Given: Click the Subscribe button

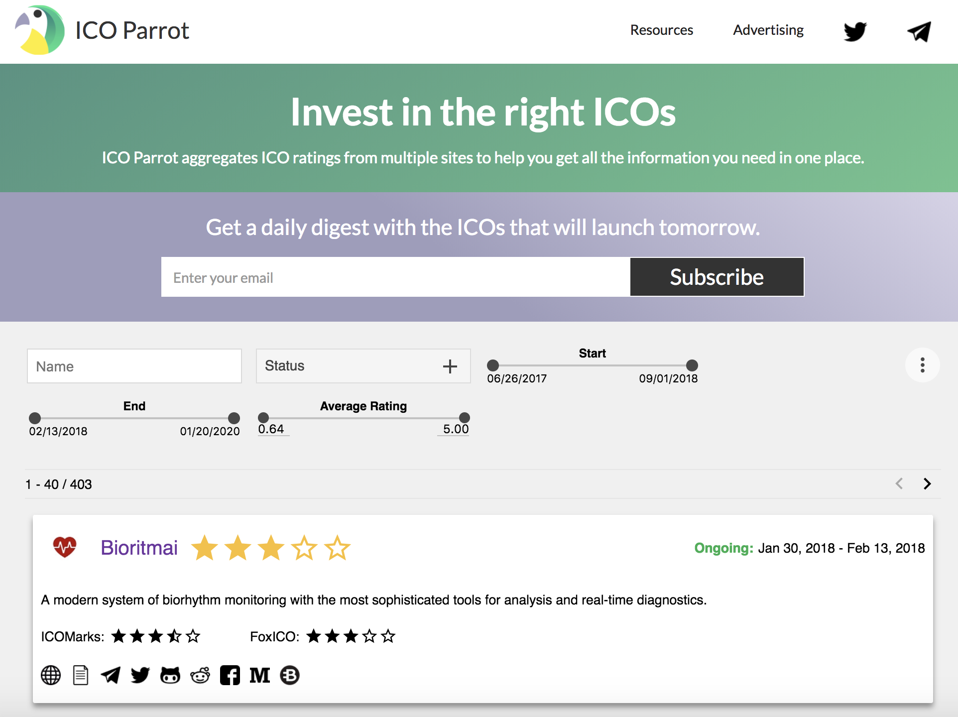Looking at the screenshot, I should (x=717, y=277).
